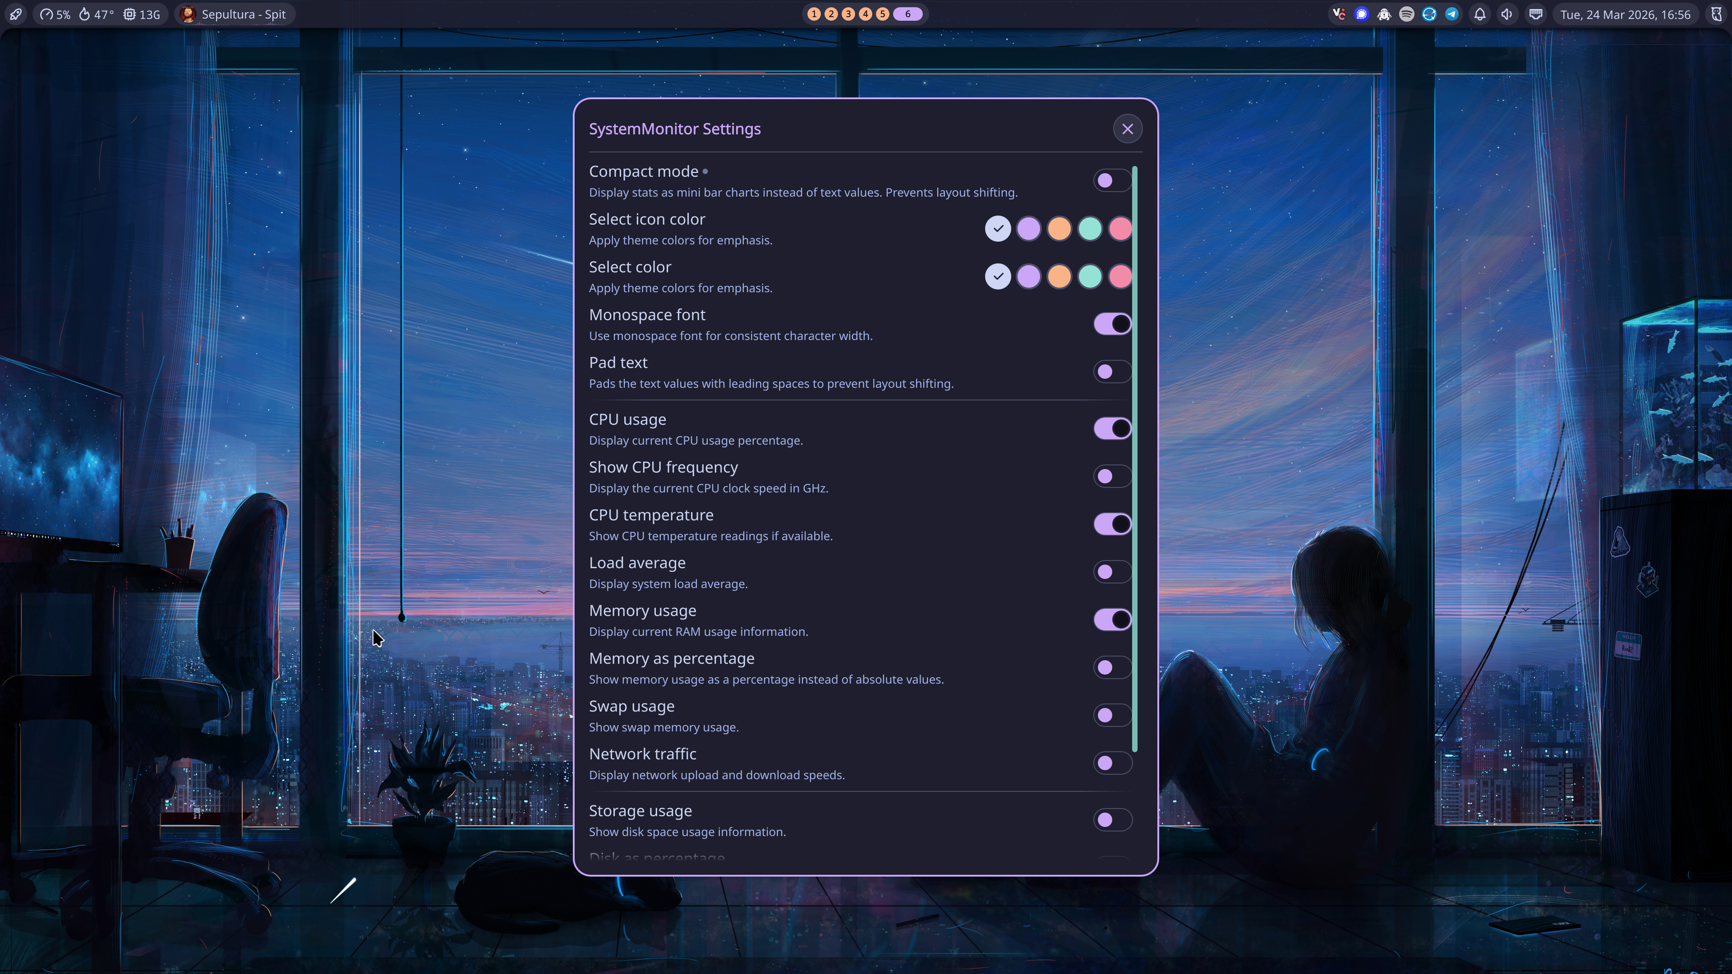Image resolution: width=1732 pixels, height=974 pixels.
Task: Open Signal from the system tray
Action: click(1362, 14)
